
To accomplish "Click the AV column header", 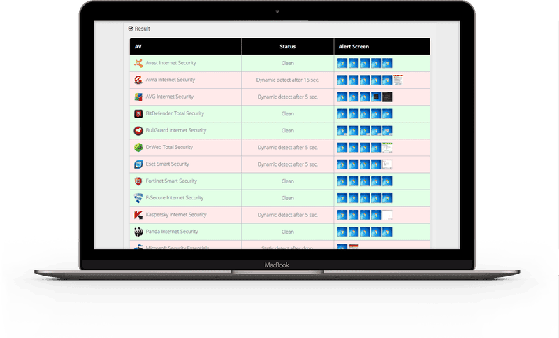I will pyautogui.click(x=186, y=46).
